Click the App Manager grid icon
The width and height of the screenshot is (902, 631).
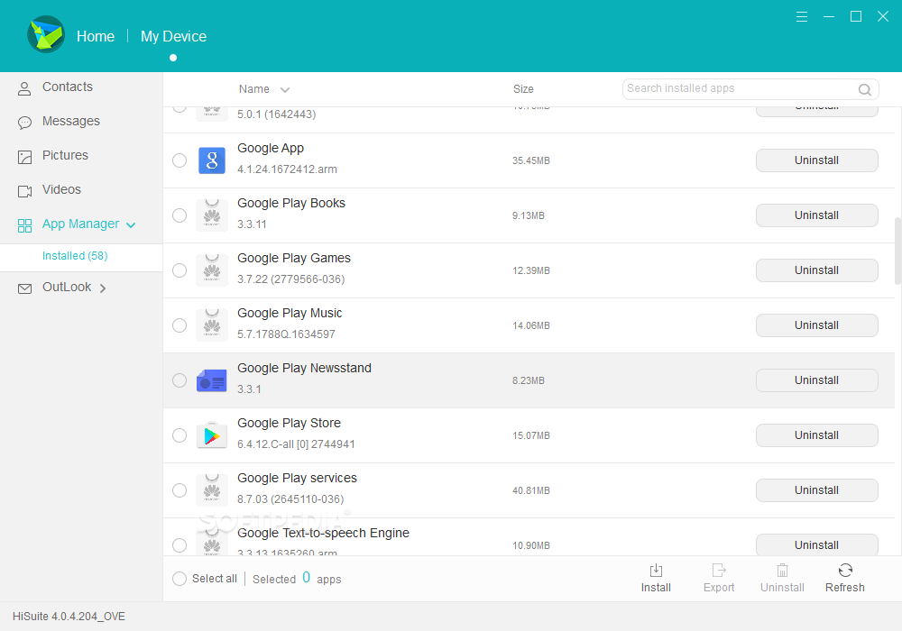(24, 225)
